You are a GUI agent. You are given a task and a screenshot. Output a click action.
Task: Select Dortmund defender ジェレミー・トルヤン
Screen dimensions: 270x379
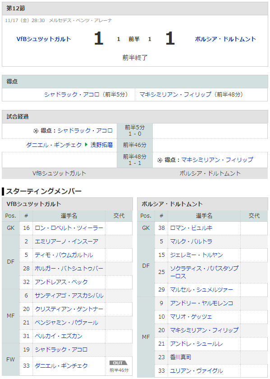pos(196,255)
